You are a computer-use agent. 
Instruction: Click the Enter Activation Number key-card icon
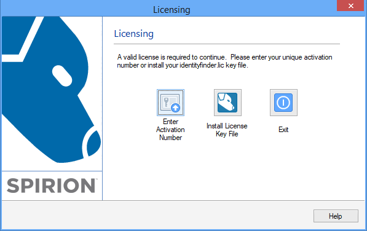click(170, 103)
